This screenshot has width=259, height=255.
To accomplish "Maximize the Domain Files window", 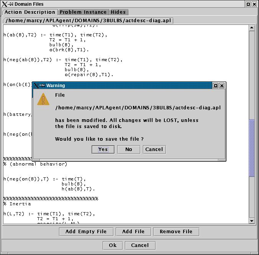I will [x=248, y=4].
